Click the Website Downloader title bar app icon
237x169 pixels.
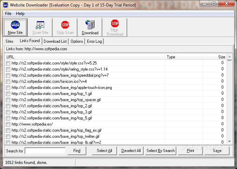click(5, 5)
